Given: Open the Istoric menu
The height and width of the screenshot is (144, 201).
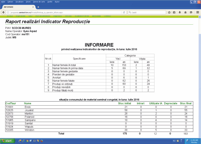Looking at the screenshot, I should (28, 2).
